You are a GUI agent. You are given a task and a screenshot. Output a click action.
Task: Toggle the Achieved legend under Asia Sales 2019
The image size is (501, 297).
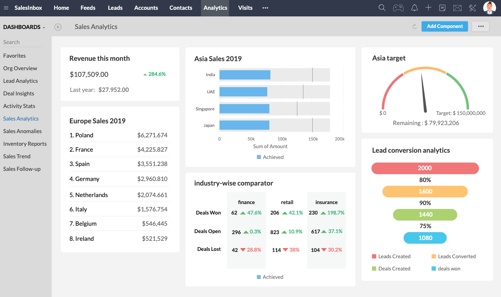point(270,157)
